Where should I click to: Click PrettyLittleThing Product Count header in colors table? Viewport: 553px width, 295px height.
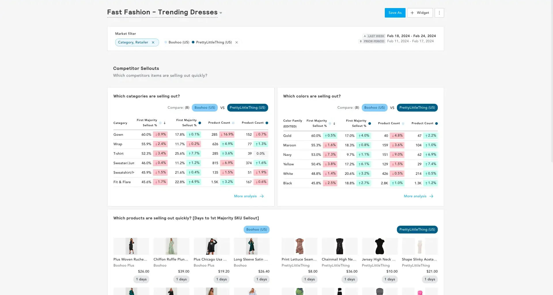[x=422, y=123]
